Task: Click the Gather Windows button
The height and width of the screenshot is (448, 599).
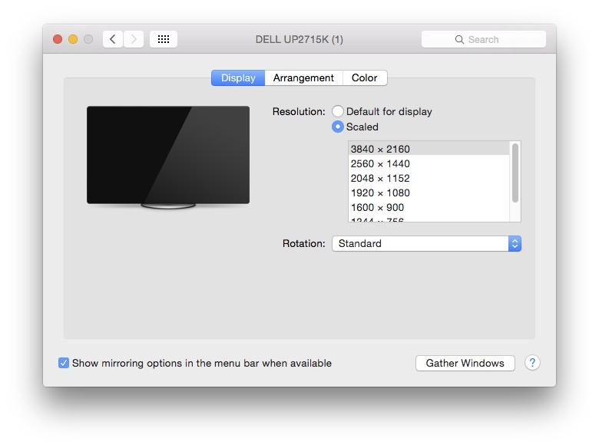Action: click(465, 363)
